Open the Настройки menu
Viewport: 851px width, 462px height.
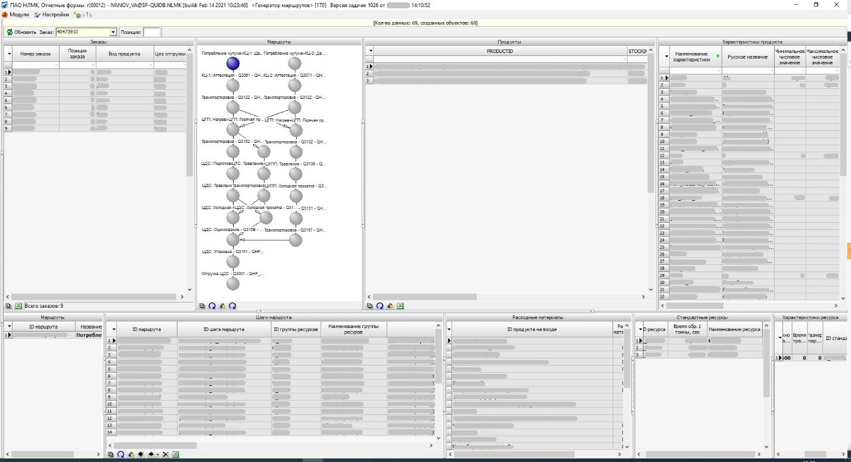(x=51, y=14)
